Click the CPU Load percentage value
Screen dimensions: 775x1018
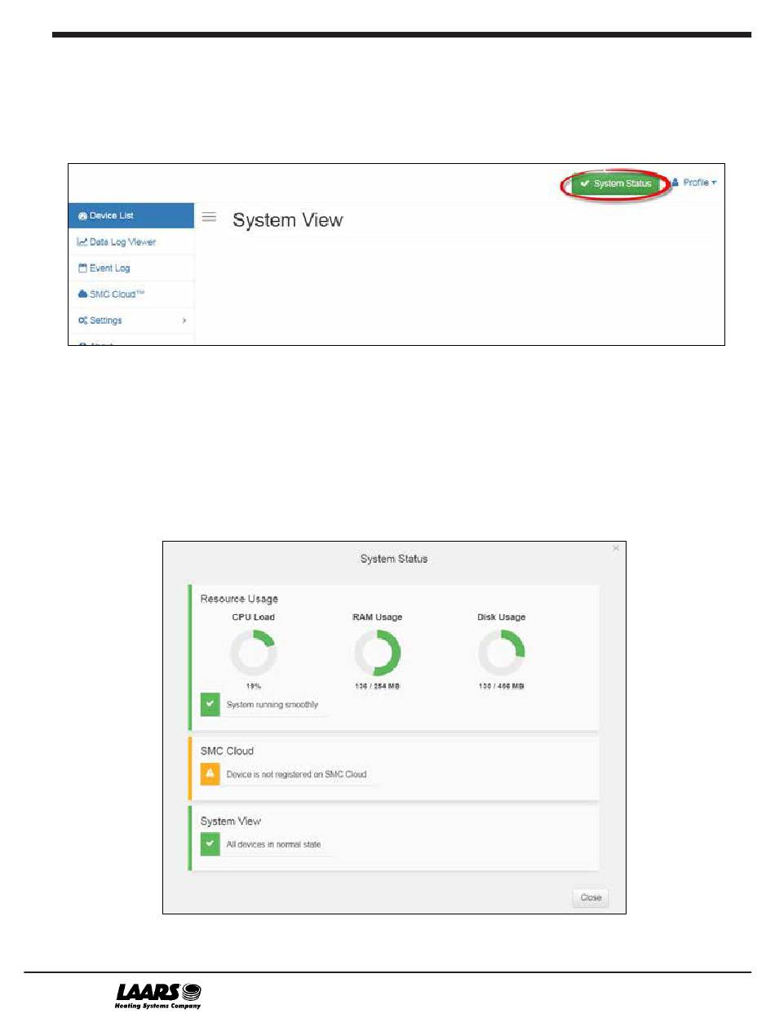pyautogui.click(x=254, y=687)
